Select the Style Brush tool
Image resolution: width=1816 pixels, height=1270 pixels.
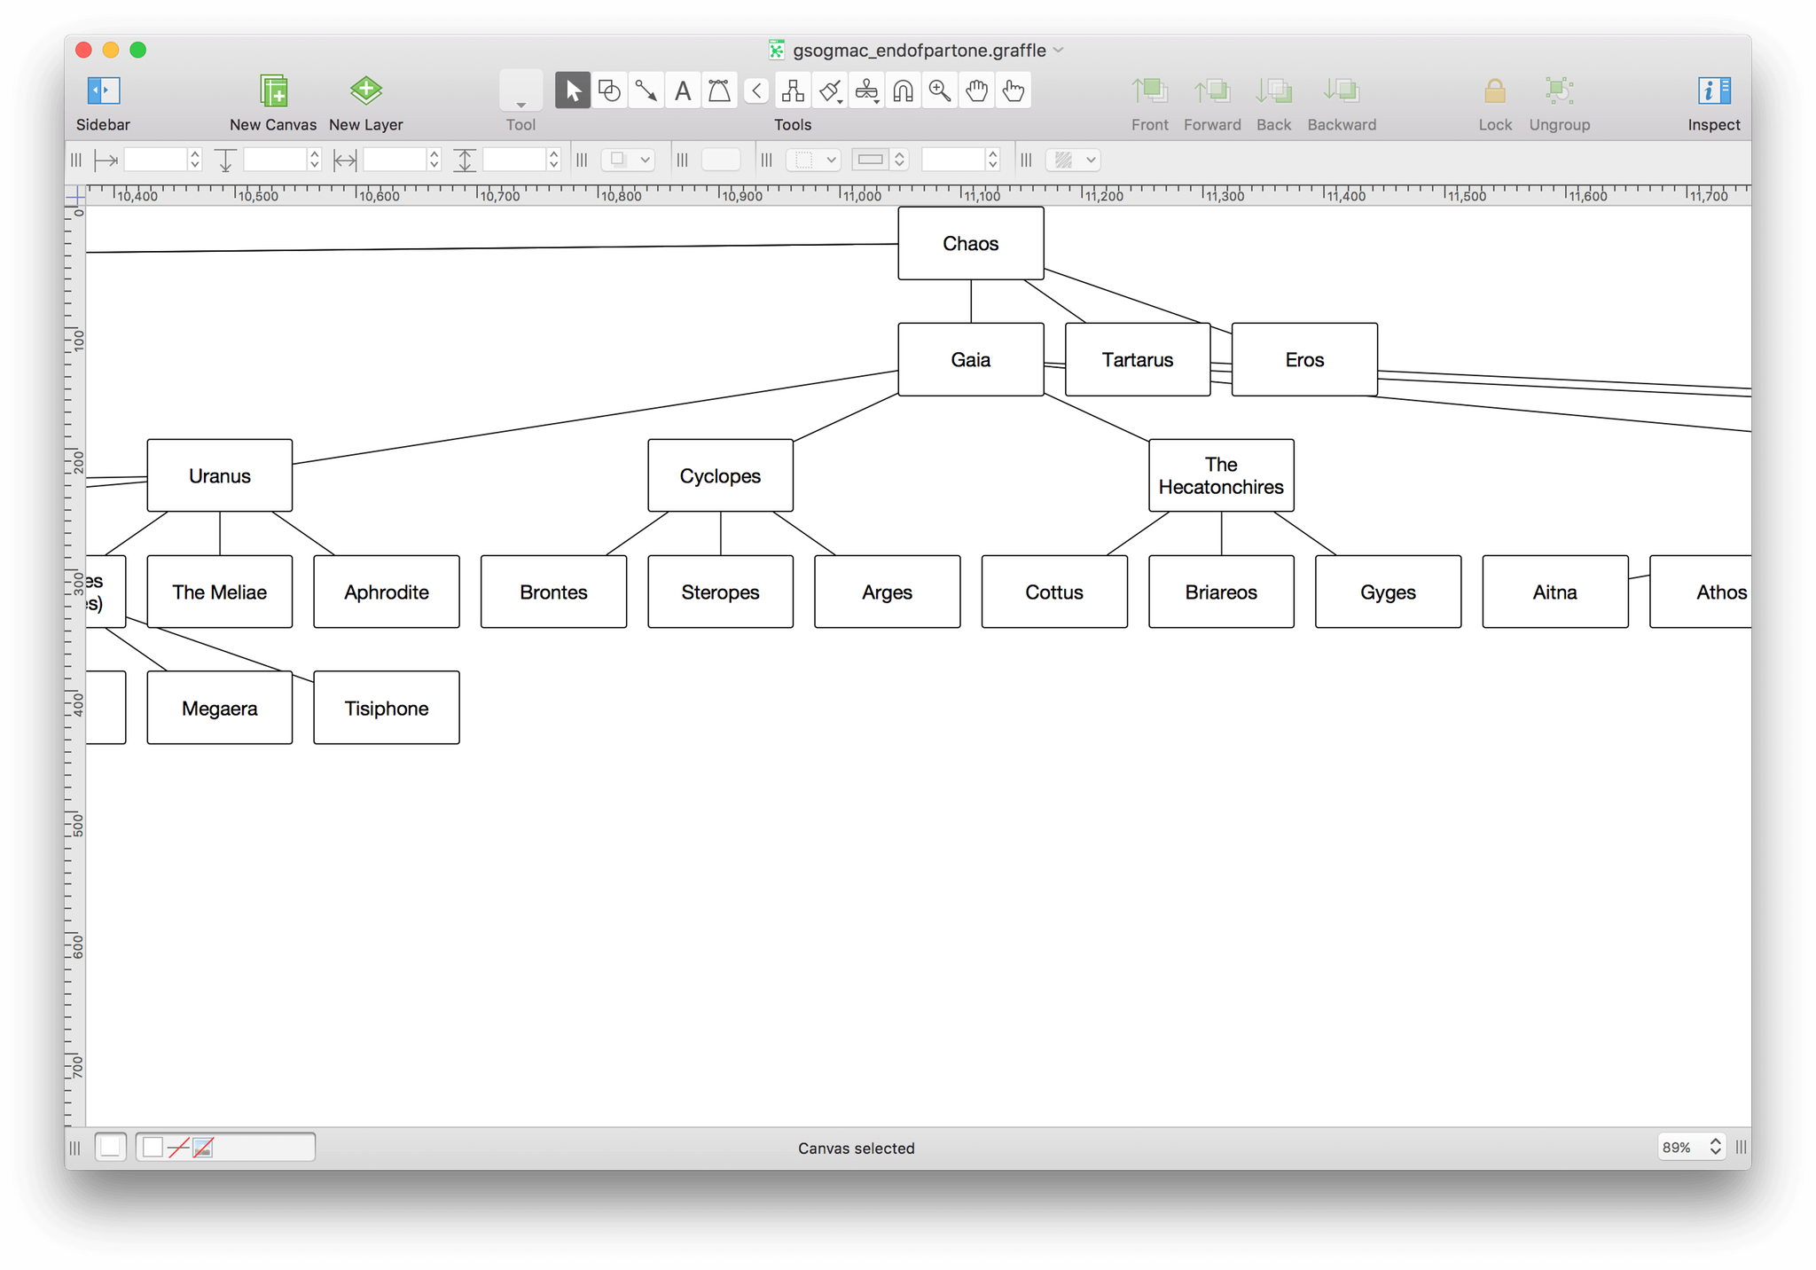[x=830, y=90]
